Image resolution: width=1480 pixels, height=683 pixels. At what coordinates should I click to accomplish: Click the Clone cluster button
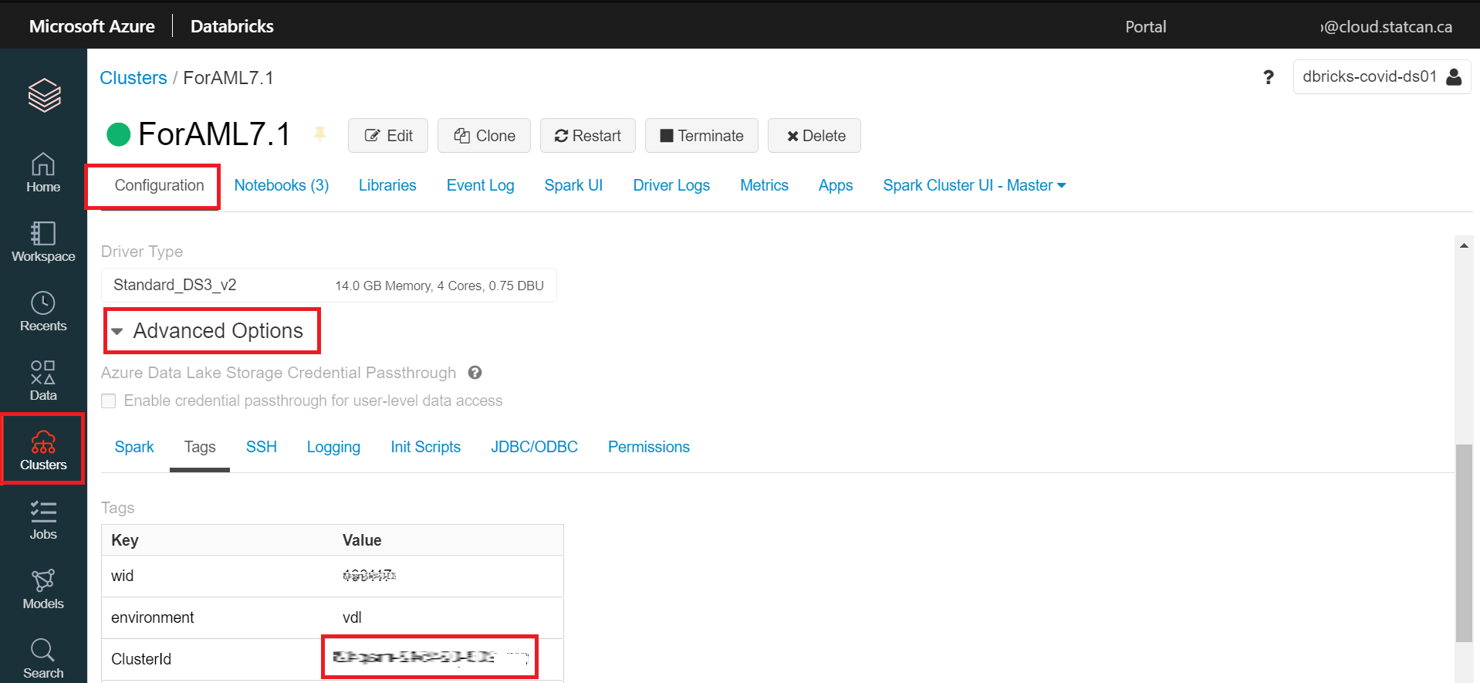click(x=484, y=136)
